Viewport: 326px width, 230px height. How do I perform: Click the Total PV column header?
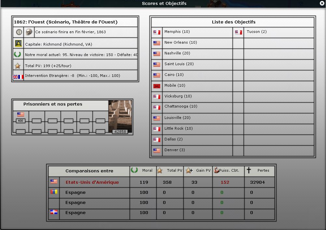pyautogui.click(x=170, y=171)
